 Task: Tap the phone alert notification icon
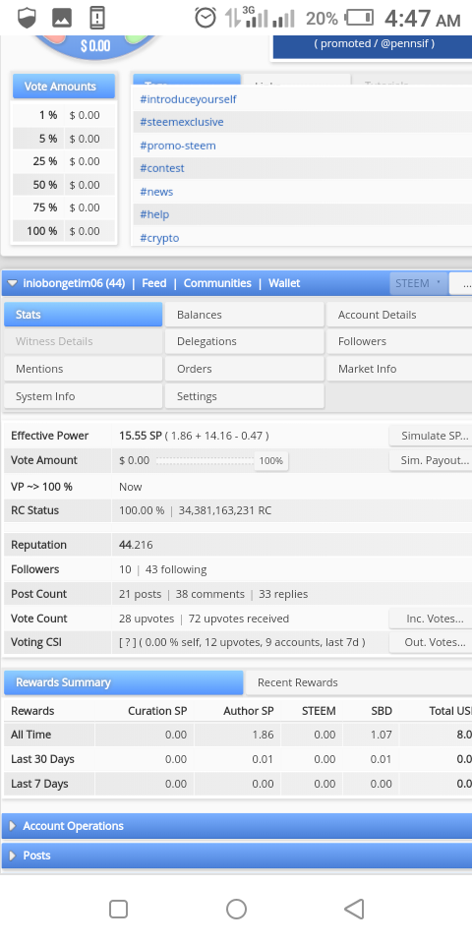point(97,18)
